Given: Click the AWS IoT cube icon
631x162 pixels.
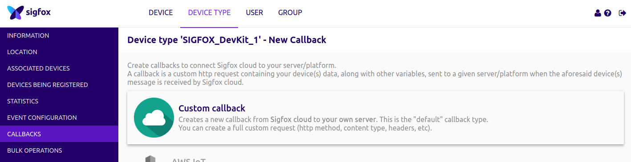Looking at the screenshot, I should 150,159.
